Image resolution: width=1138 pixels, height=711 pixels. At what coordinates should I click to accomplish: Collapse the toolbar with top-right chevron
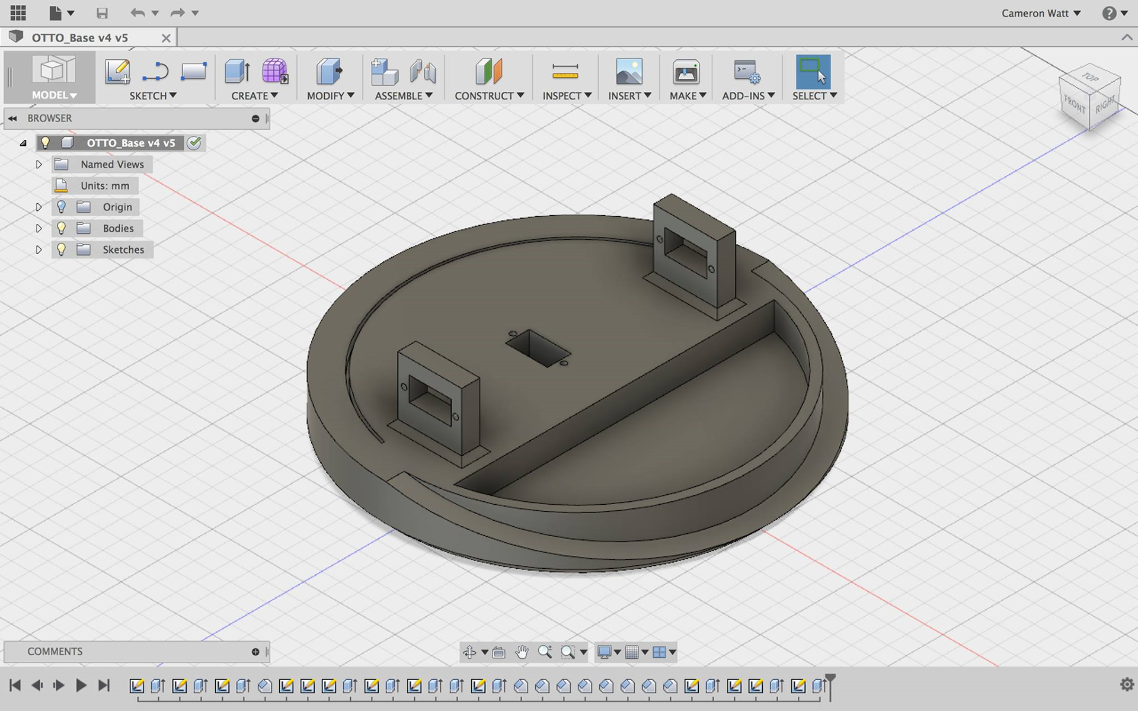1127,37
